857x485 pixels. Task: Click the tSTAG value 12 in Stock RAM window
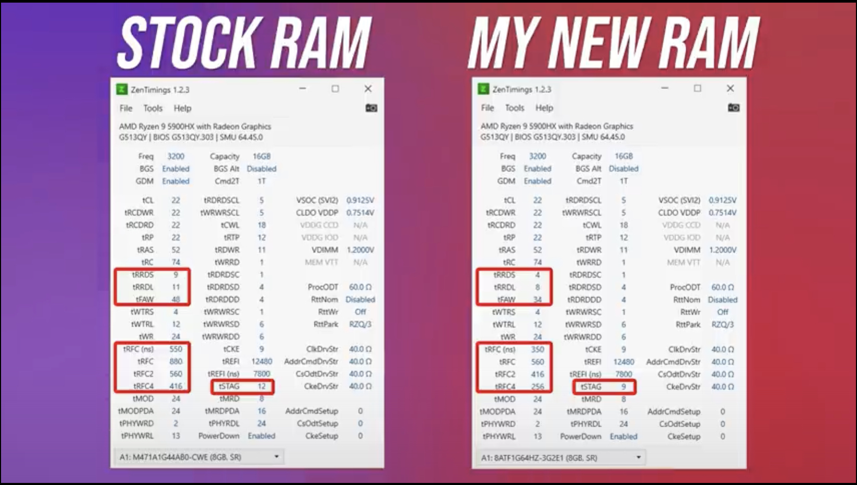pyautogui.click(x=261, y=386)
